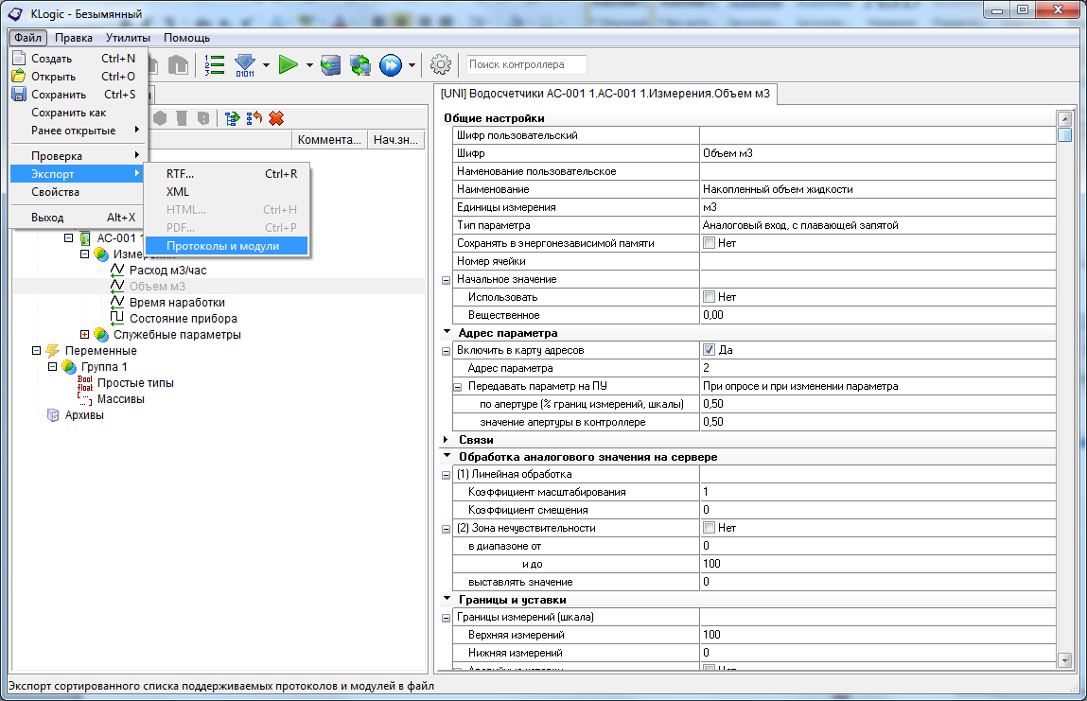Click the blue download-to-controller 01011 icon
This screenshot has height=701, width=1087.
click(245, 64)
